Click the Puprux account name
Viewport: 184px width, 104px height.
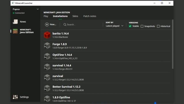[16, 9]
